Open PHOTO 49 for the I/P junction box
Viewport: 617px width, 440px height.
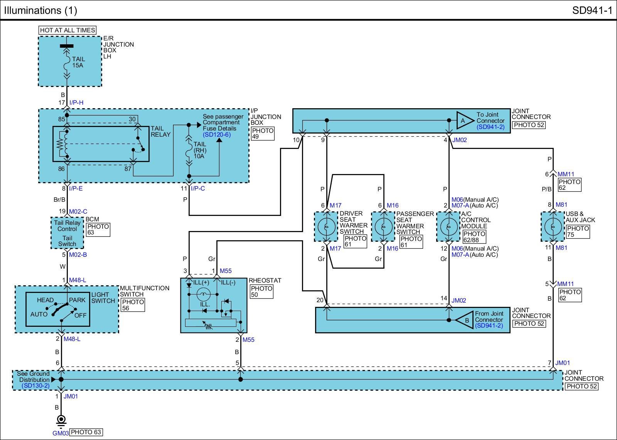[x=263, y=134]
